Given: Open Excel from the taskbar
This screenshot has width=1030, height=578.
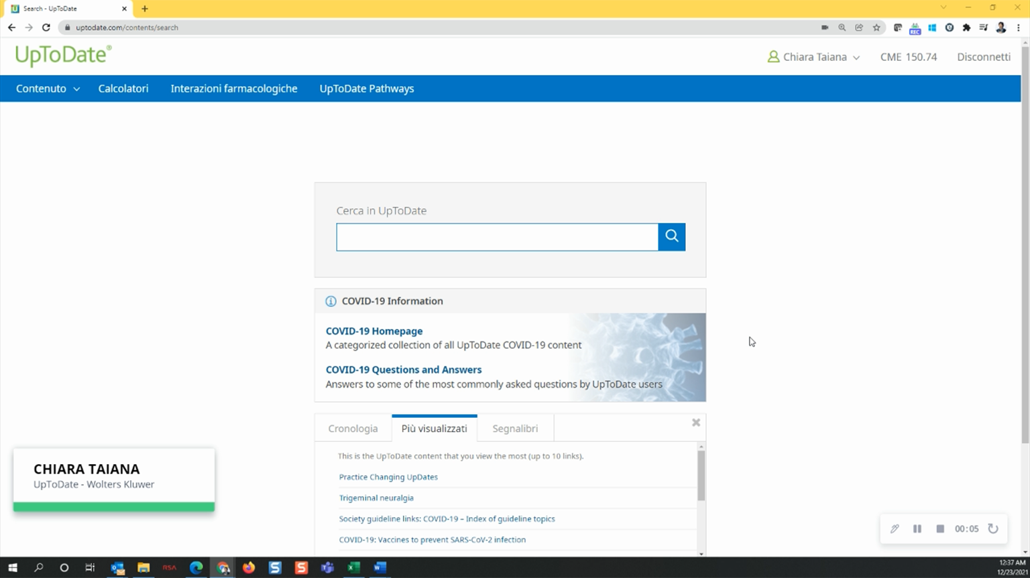Looking at the screenshot, I should (353, 567).
